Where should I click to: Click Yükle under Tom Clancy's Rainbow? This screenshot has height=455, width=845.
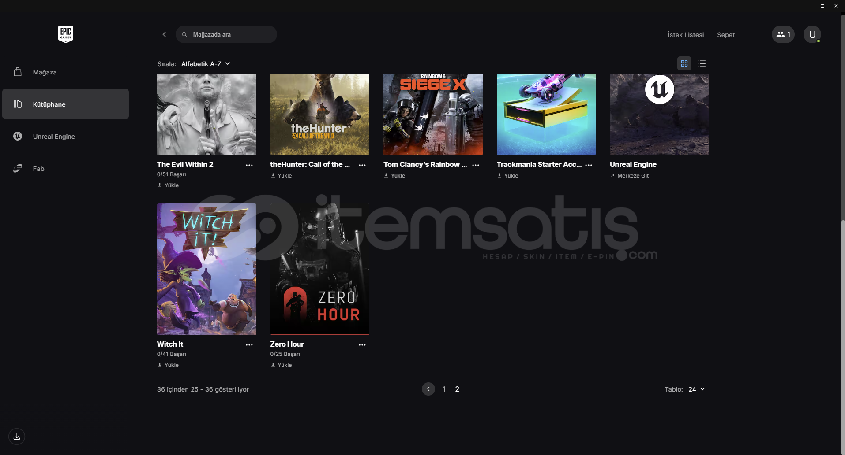tap(394, 176)
